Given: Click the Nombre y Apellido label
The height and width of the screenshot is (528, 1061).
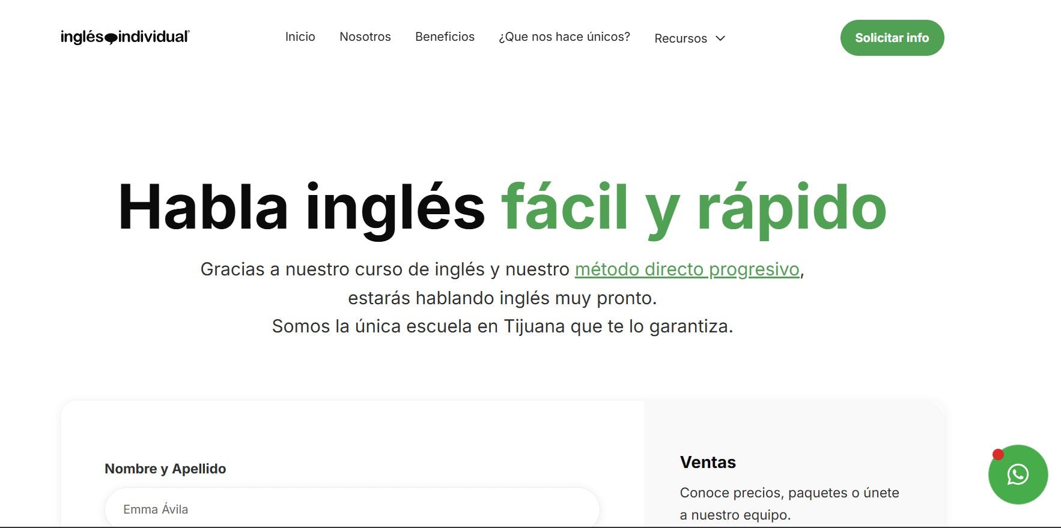Looking at the screenshot, I should click(165, 469).
